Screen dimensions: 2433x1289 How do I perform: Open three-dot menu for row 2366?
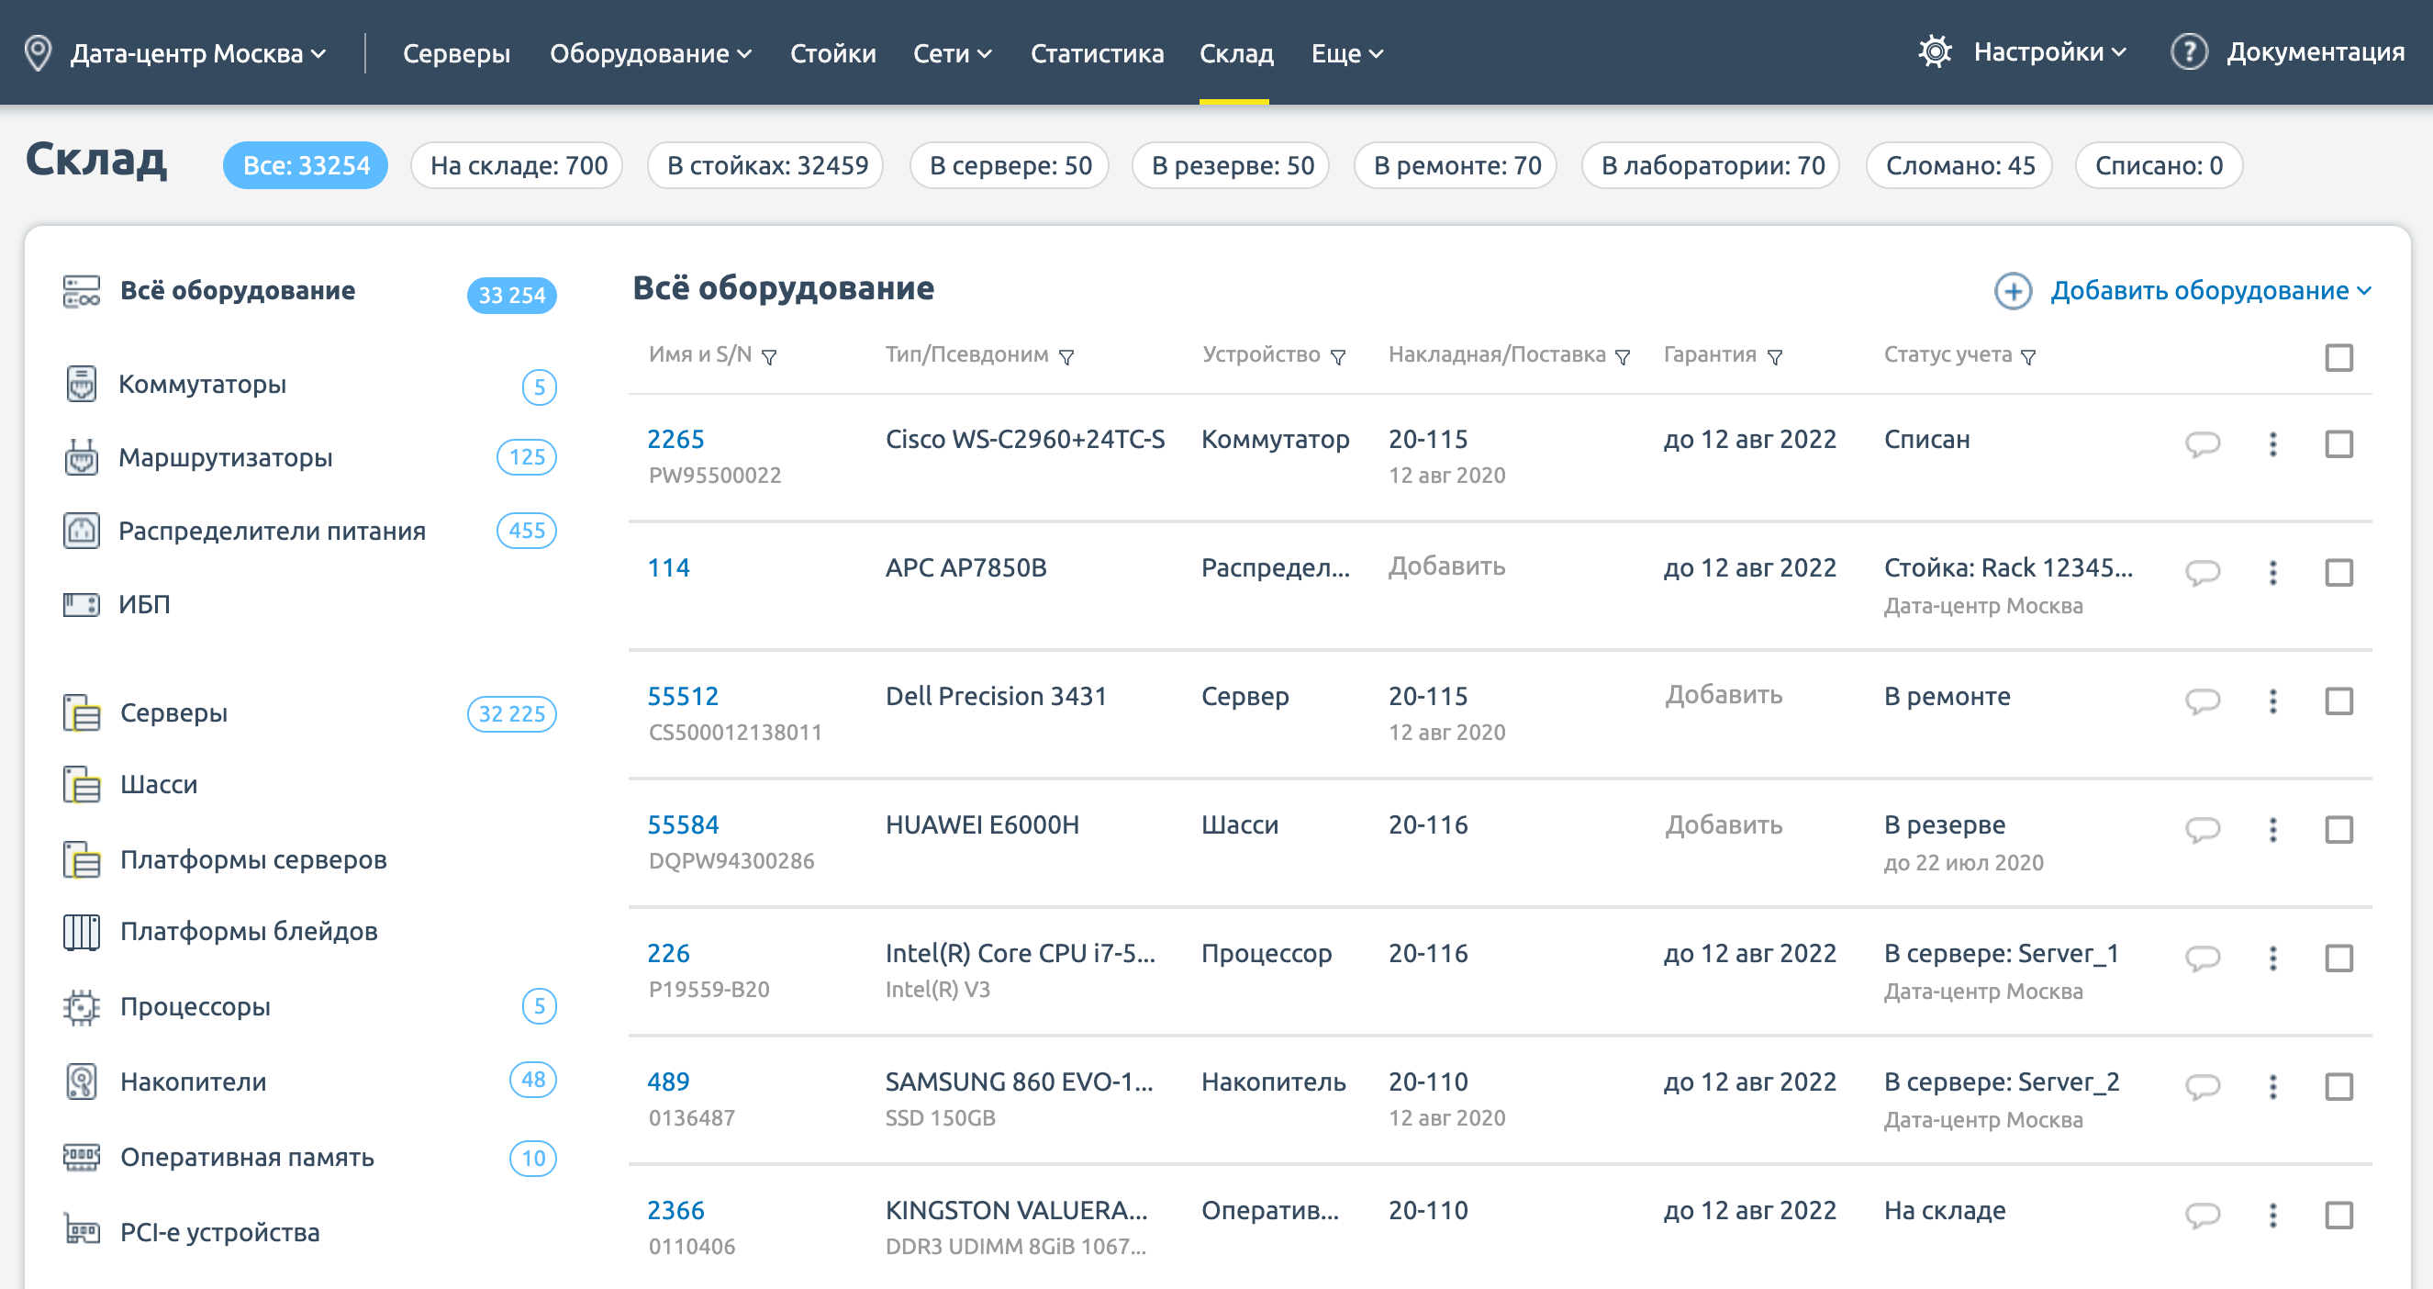2273,1216
